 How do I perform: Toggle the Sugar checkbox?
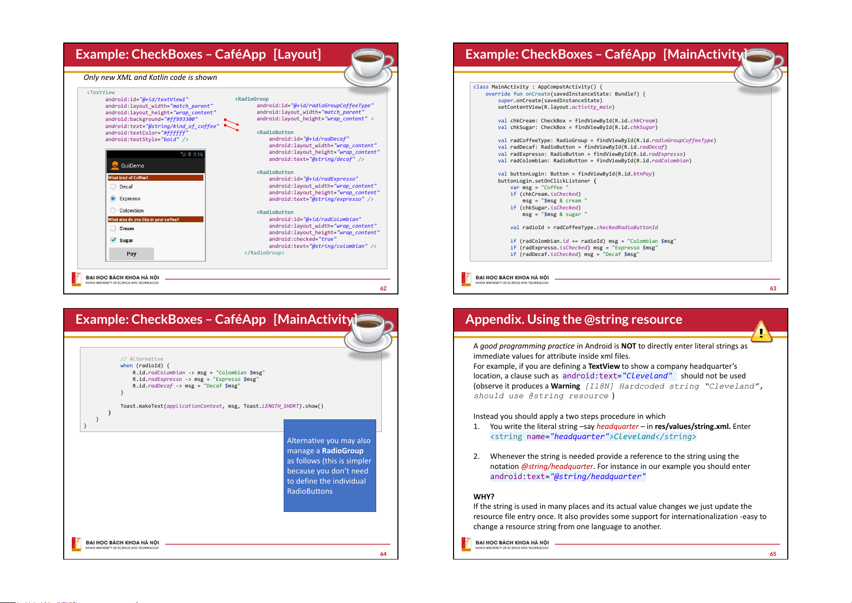click(x=113, y=240)
